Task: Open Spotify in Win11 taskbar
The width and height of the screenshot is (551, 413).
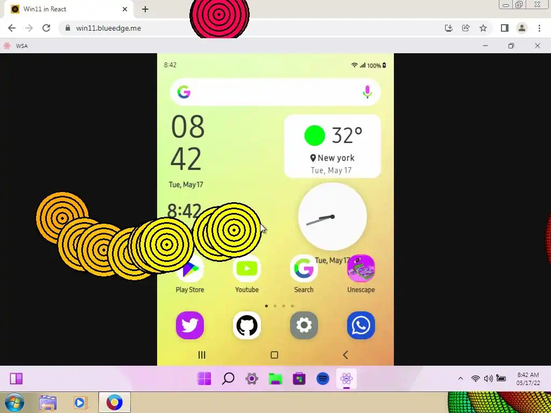Action: 323,379
